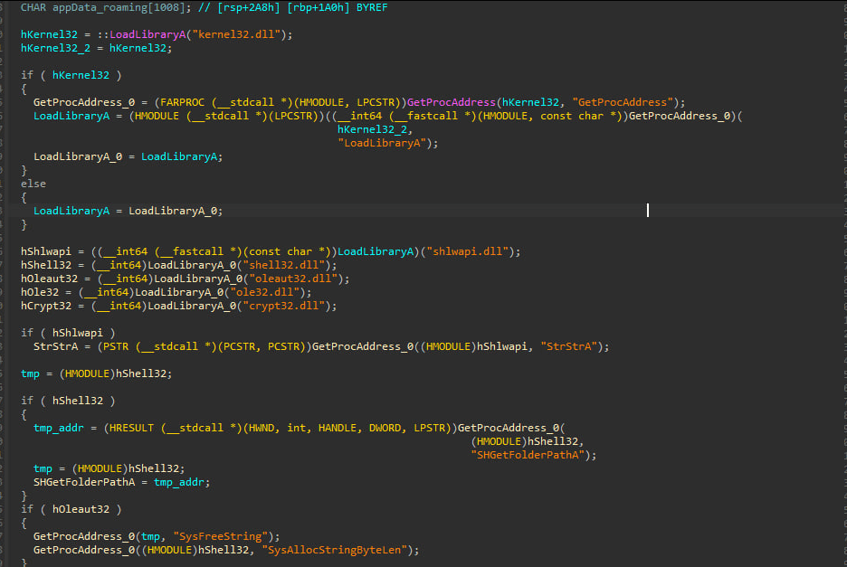Viewport: 847px width, 567px height.
Task: Click hKernel32 inside the if condition
Action: [x=81, y=75]
